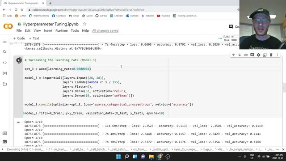Open more cell actions menu
286x161 pixels.
point(277,55)
